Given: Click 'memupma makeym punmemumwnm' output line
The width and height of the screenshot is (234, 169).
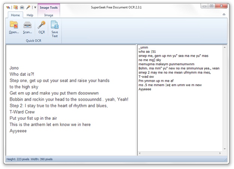Looking at the screenshot, I should [x=166, y=64].
